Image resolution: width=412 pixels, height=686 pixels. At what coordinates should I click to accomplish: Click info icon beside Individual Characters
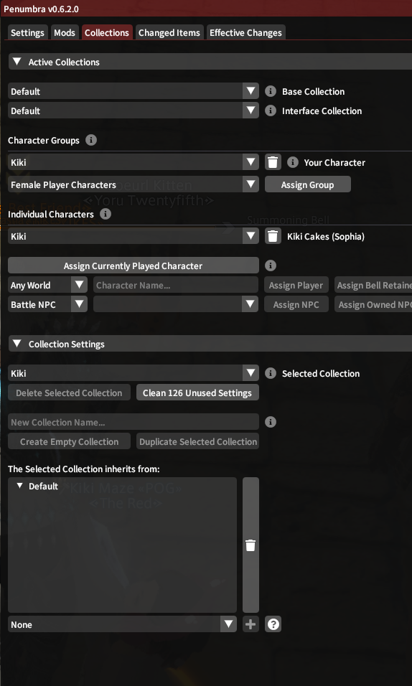(x=105, y=214)
